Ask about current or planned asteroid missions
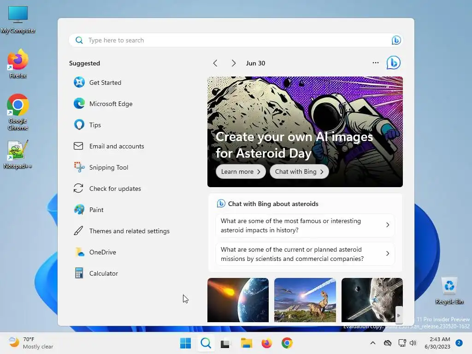Viewport: 472px width, 354px height. [305, 254]
